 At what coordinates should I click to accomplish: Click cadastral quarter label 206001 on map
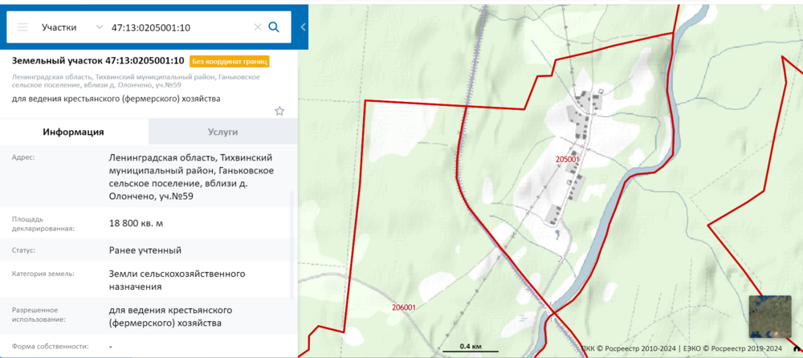[x=403, y=307]
